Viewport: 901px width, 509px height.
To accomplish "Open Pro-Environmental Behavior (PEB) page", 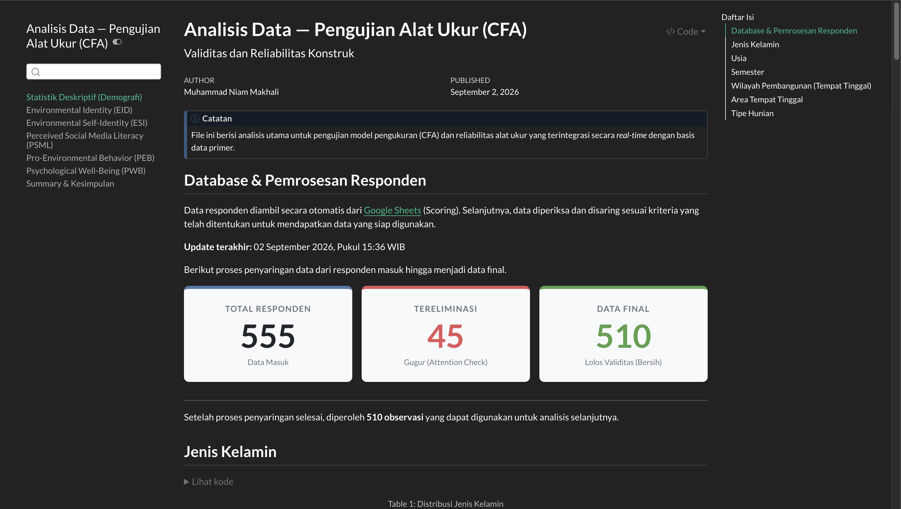I will point(90,158).
